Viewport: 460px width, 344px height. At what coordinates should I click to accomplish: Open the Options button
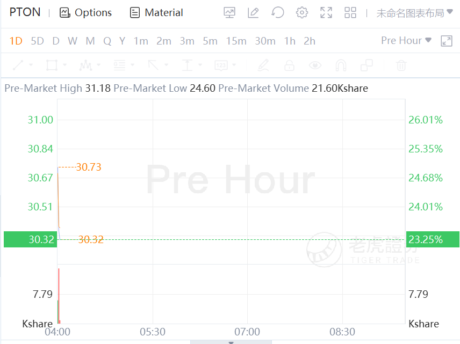(x=86, y=12)
